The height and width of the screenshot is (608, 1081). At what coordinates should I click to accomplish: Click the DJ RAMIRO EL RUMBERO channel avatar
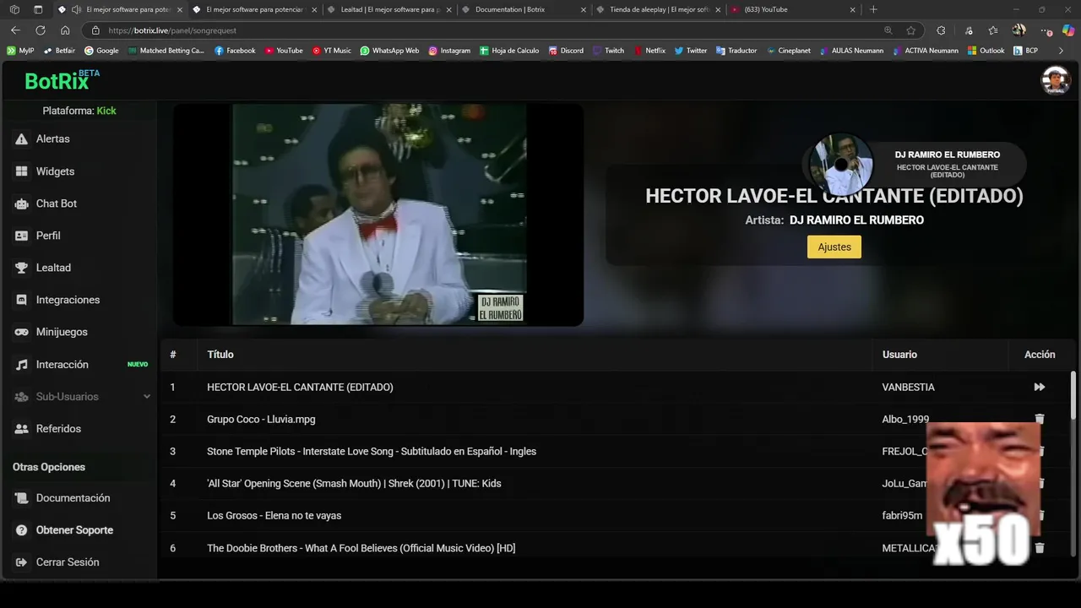point(840,164)
